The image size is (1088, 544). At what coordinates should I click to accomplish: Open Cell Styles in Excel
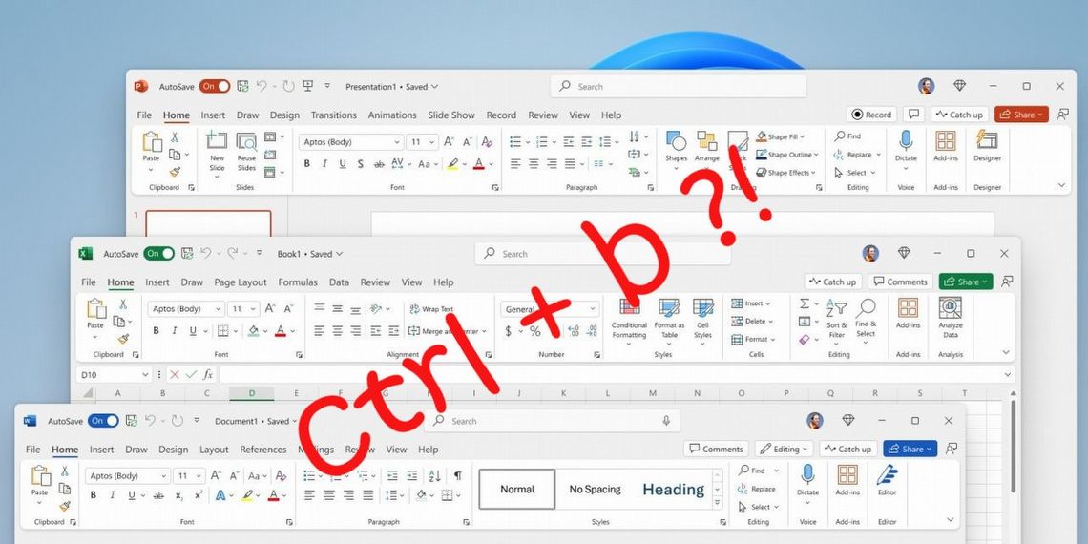click(x=702, y=321)
